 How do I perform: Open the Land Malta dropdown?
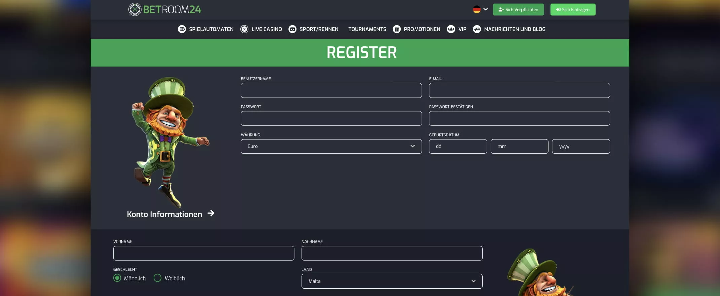392,281
